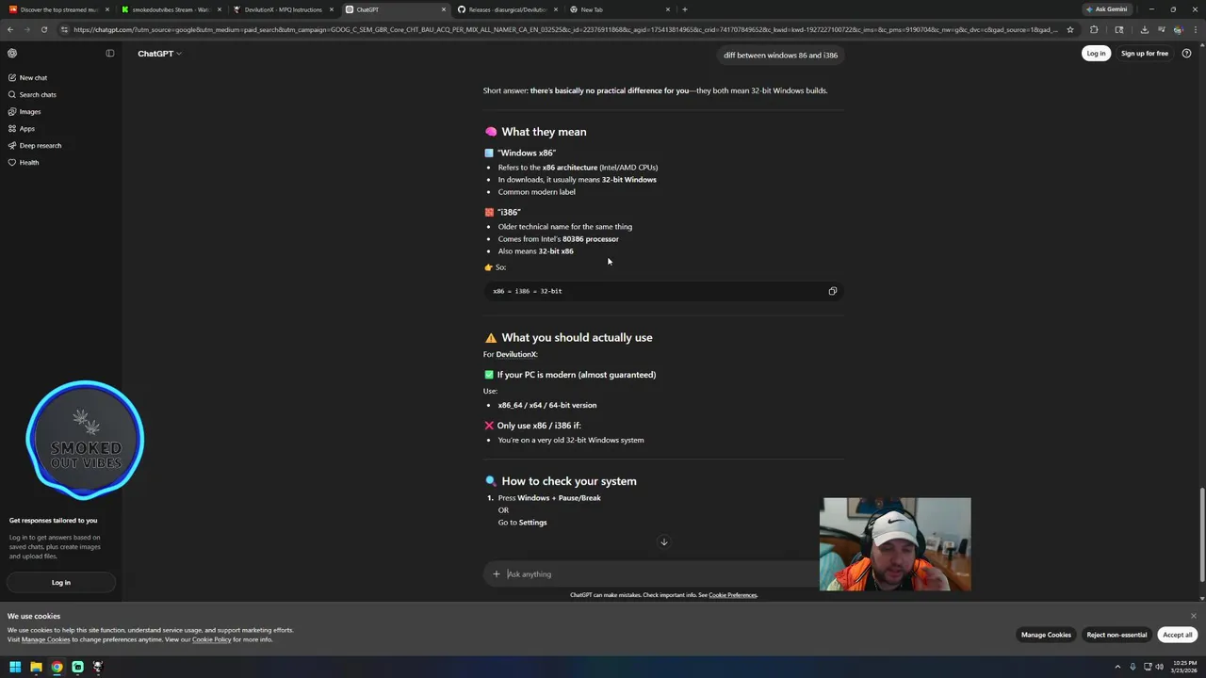Jump to bottom with the down-arrow button
1206x678 pixels.
point(663,541)
